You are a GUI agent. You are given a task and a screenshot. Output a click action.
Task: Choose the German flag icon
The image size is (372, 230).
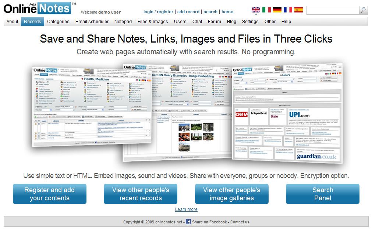(277, 10)
